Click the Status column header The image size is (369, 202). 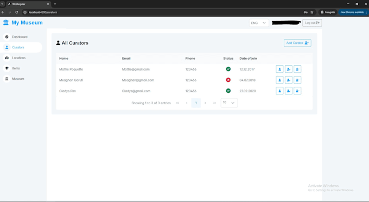pyautogui.click(x=228, y=59)
